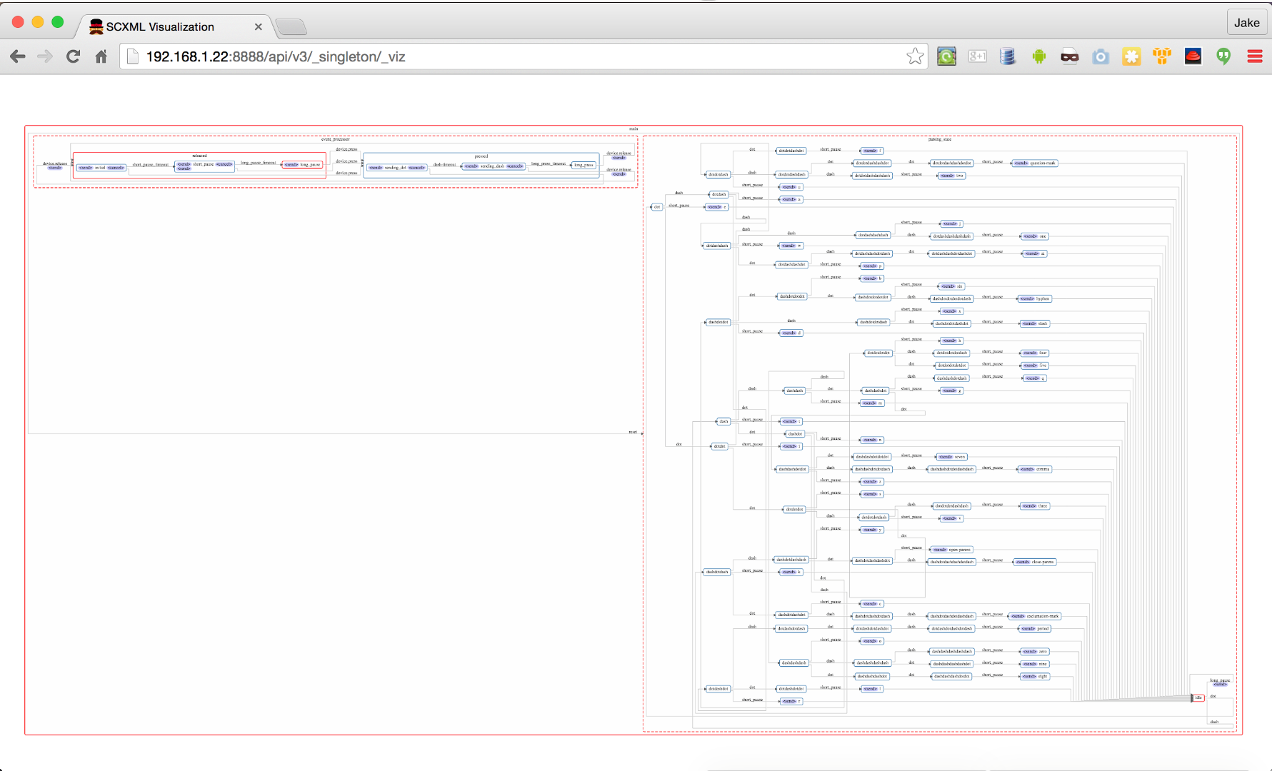
Task: Select the eight send node
Action: pos(1035,676)
